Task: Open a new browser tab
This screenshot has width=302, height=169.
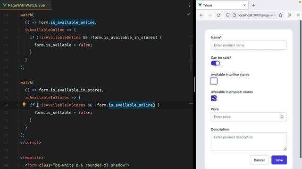Action: click(253, 5)
